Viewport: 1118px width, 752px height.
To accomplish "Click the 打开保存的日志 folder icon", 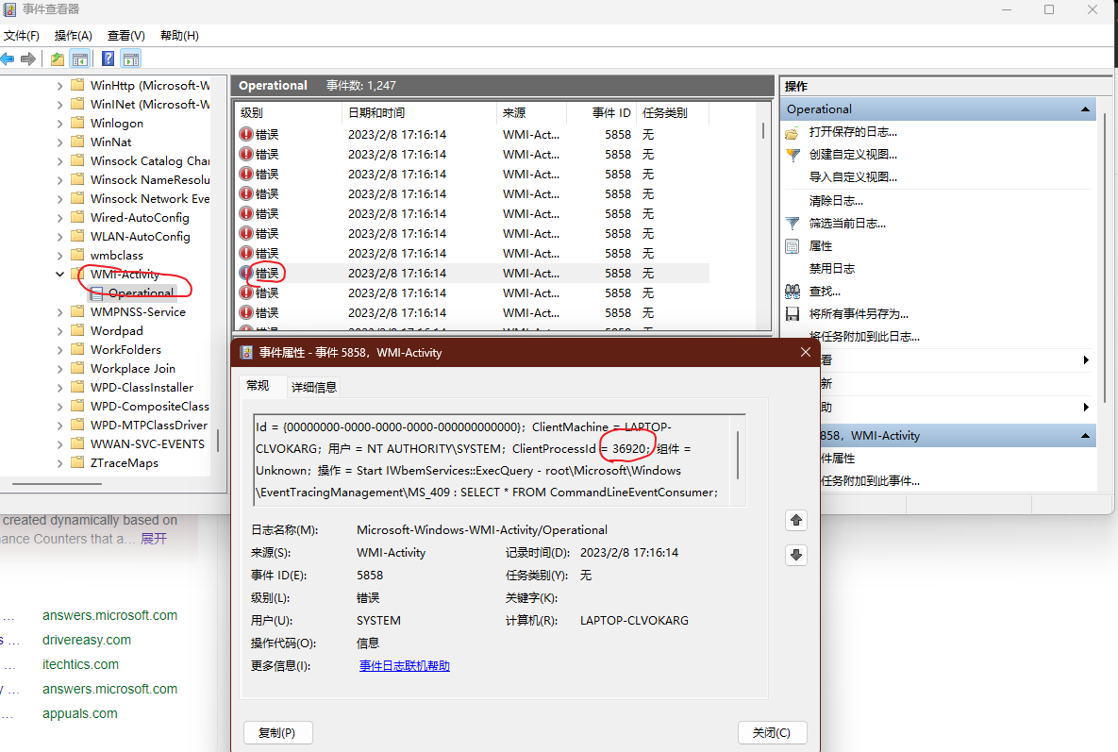I will pos(793,132).
